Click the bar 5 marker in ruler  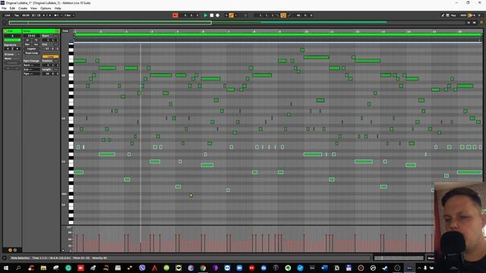pyautogui.click(x=177, y=32)
